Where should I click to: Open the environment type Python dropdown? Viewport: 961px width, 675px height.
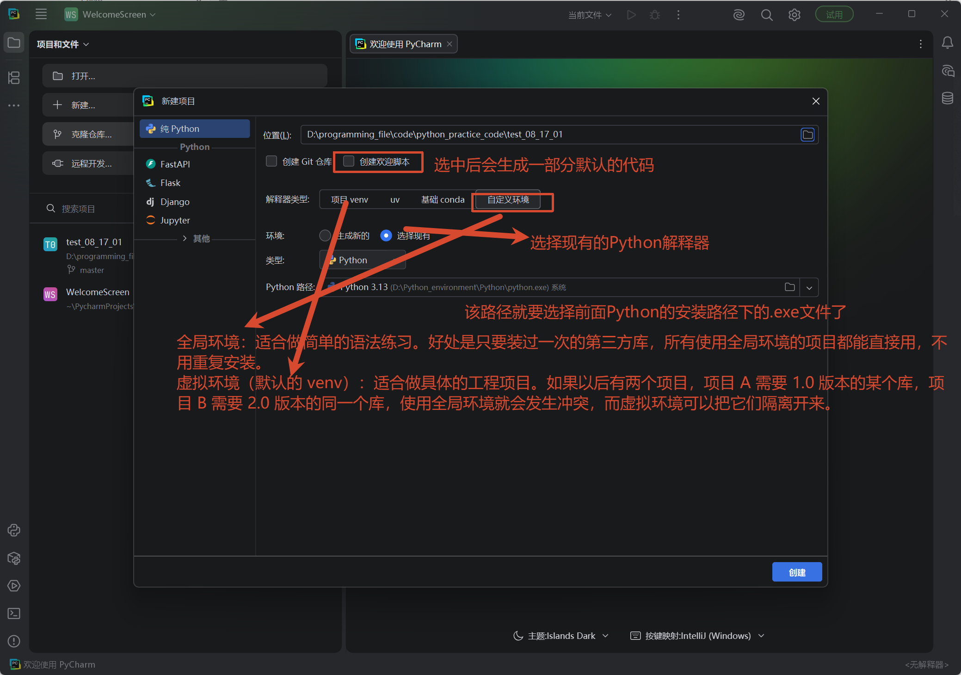(363, 260)
